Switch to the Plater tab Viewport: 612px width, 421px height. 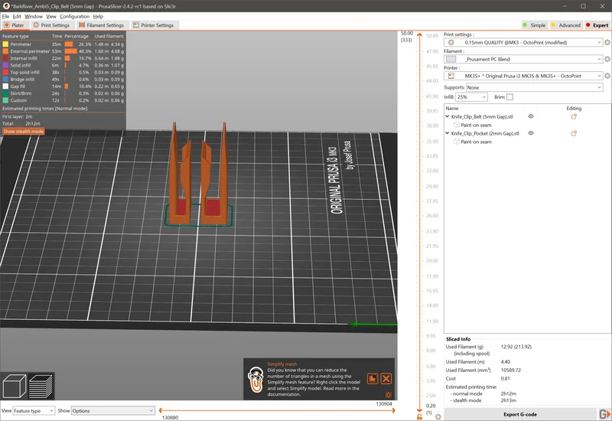[15, 25]
